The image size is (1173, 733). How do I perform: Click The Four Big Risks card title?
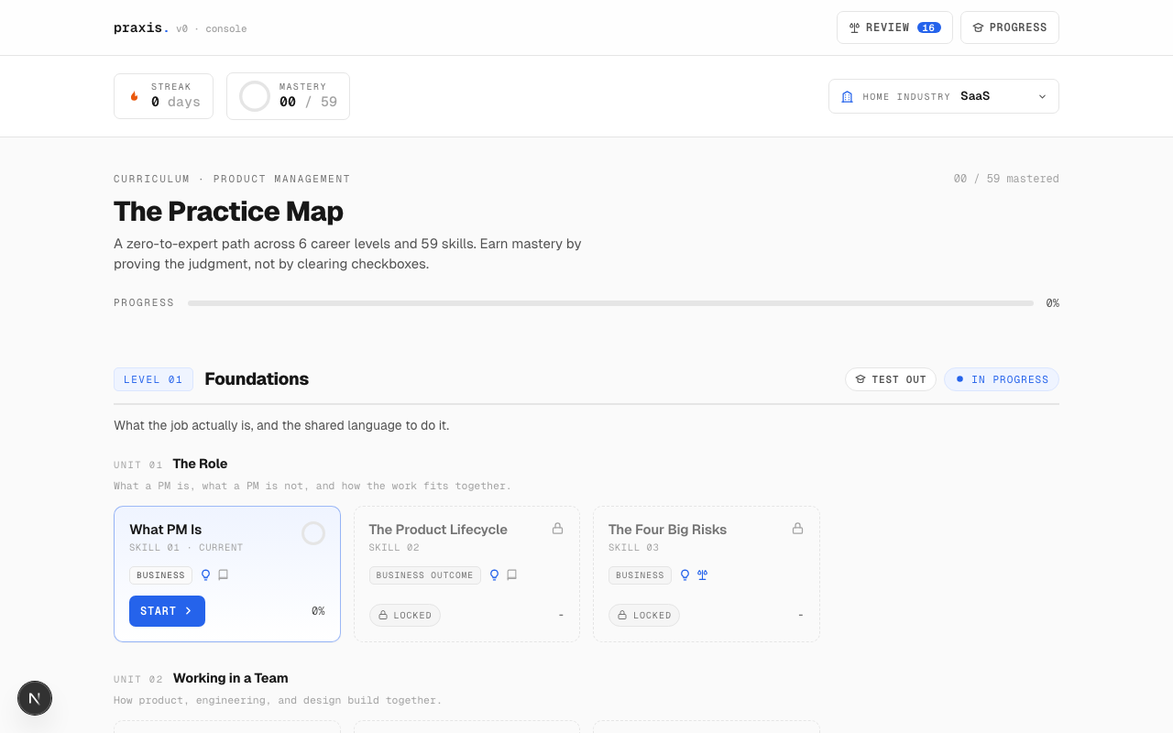[667, 530]
